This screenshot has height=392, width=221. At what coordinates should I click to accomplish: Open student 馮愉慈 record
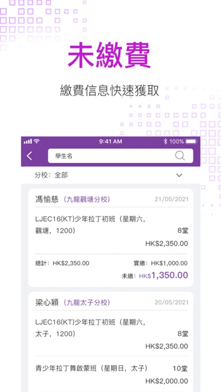[x=47, y=199]
